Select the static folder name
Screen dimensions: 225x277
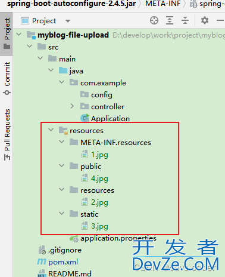point(89,214)
